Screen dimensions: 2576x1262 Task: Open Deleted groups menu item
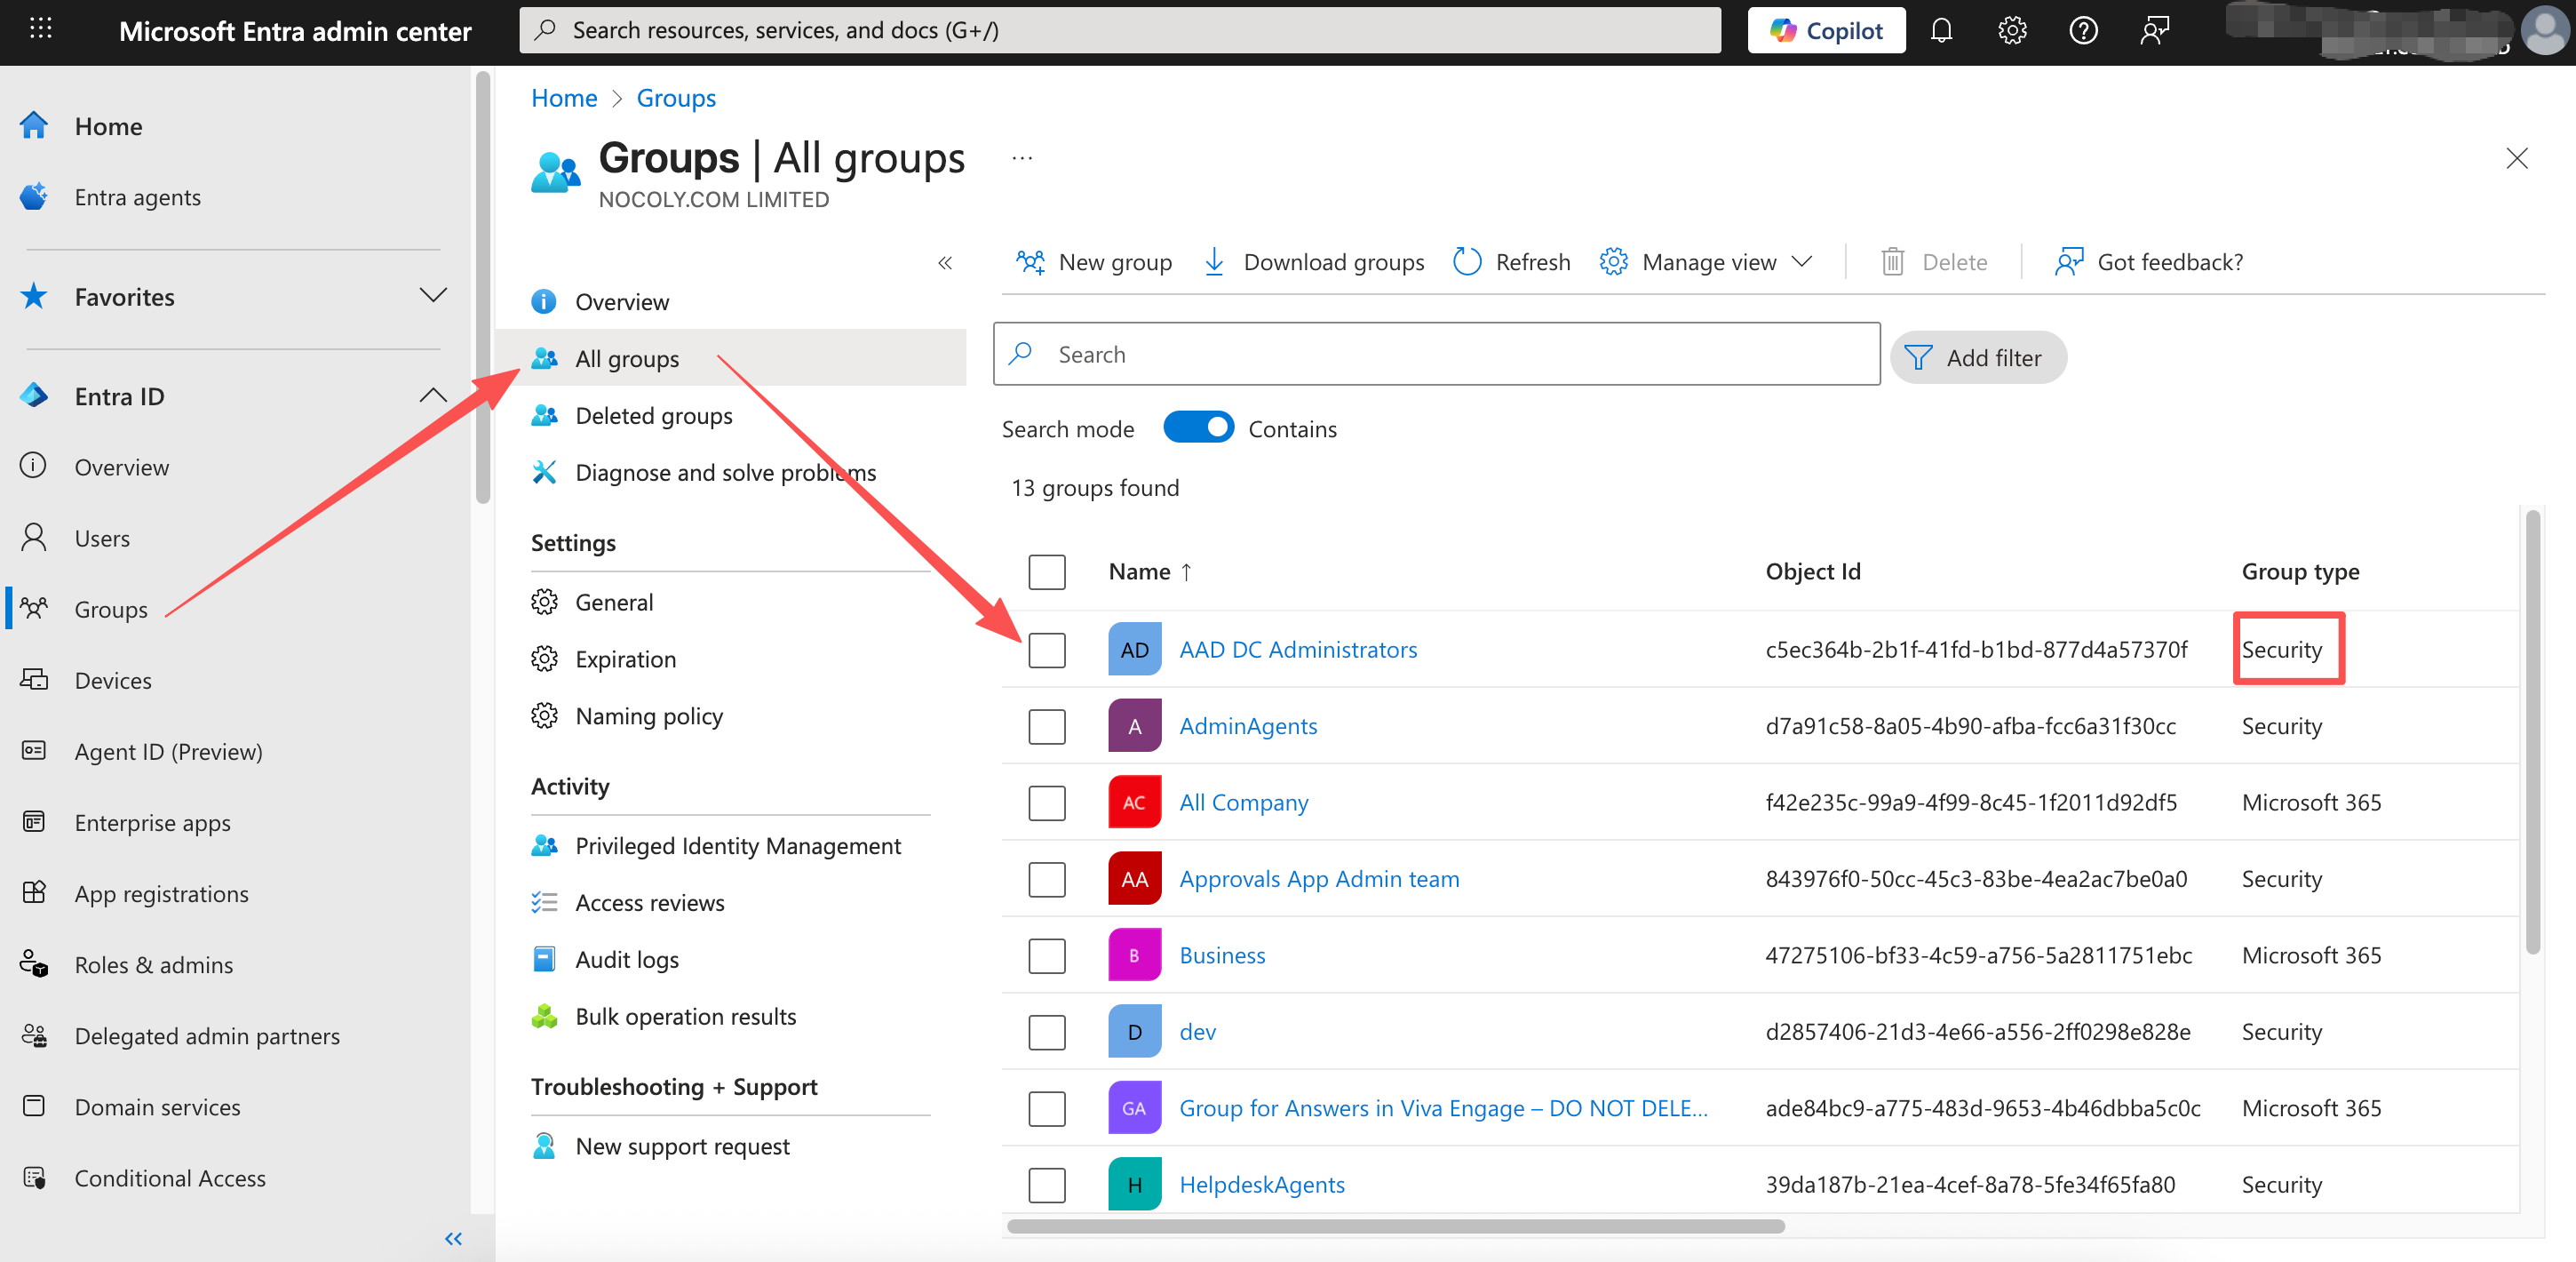point(653,415)
